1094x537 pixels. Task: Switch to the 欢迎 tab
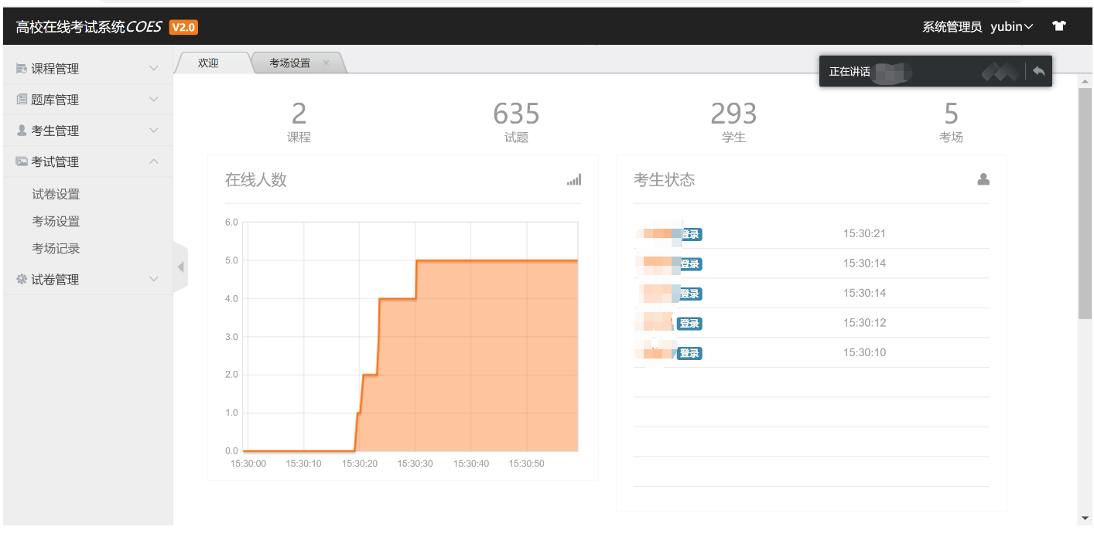click(209, 63)
